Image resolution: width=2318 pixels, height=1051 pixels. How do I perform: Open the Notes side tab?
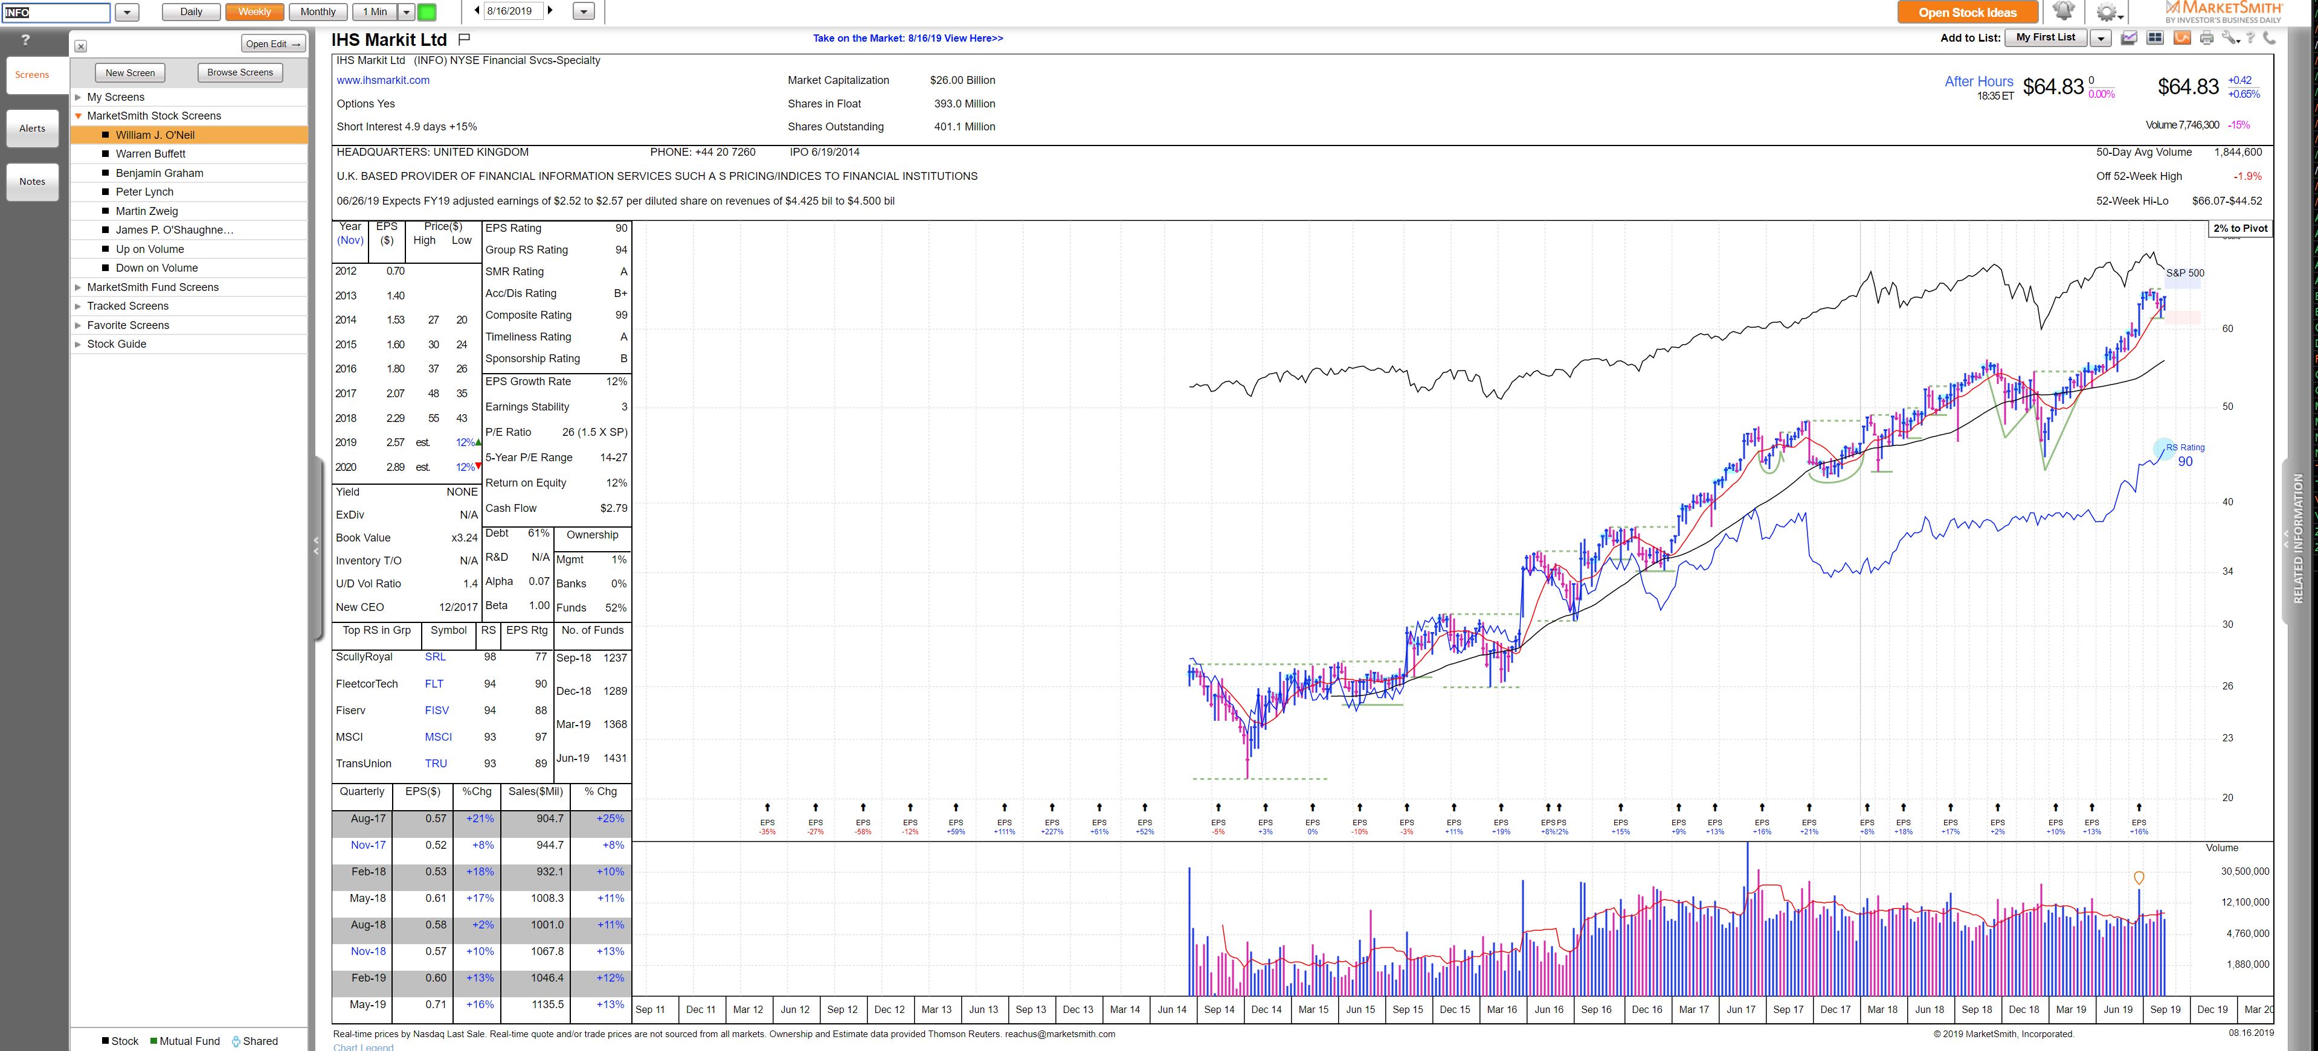[33, 182]
